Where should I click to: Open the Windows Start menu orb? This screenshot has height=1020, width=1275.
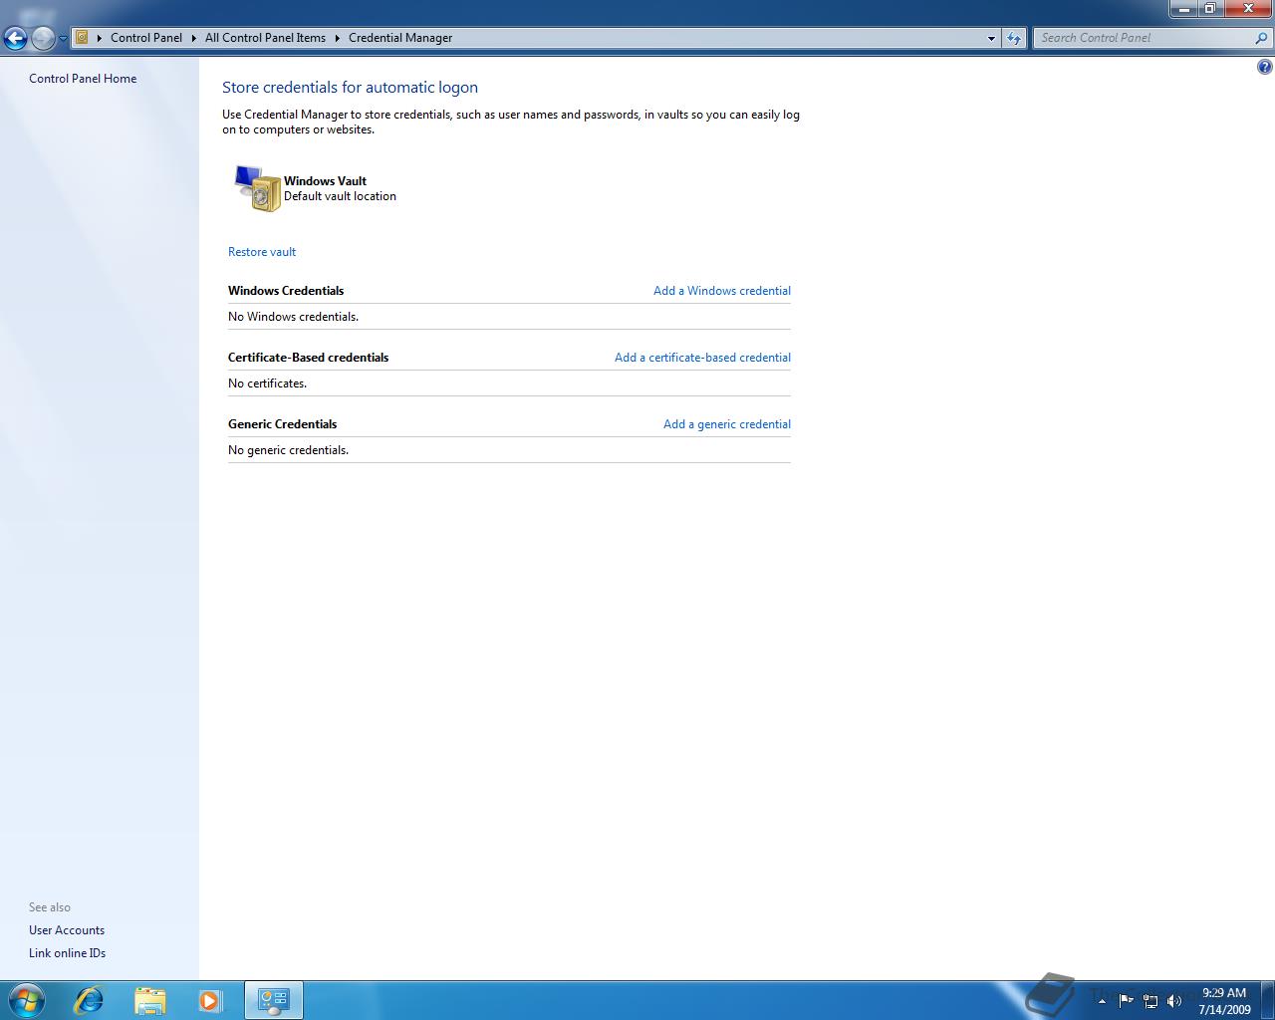[x=26, y=1000]
